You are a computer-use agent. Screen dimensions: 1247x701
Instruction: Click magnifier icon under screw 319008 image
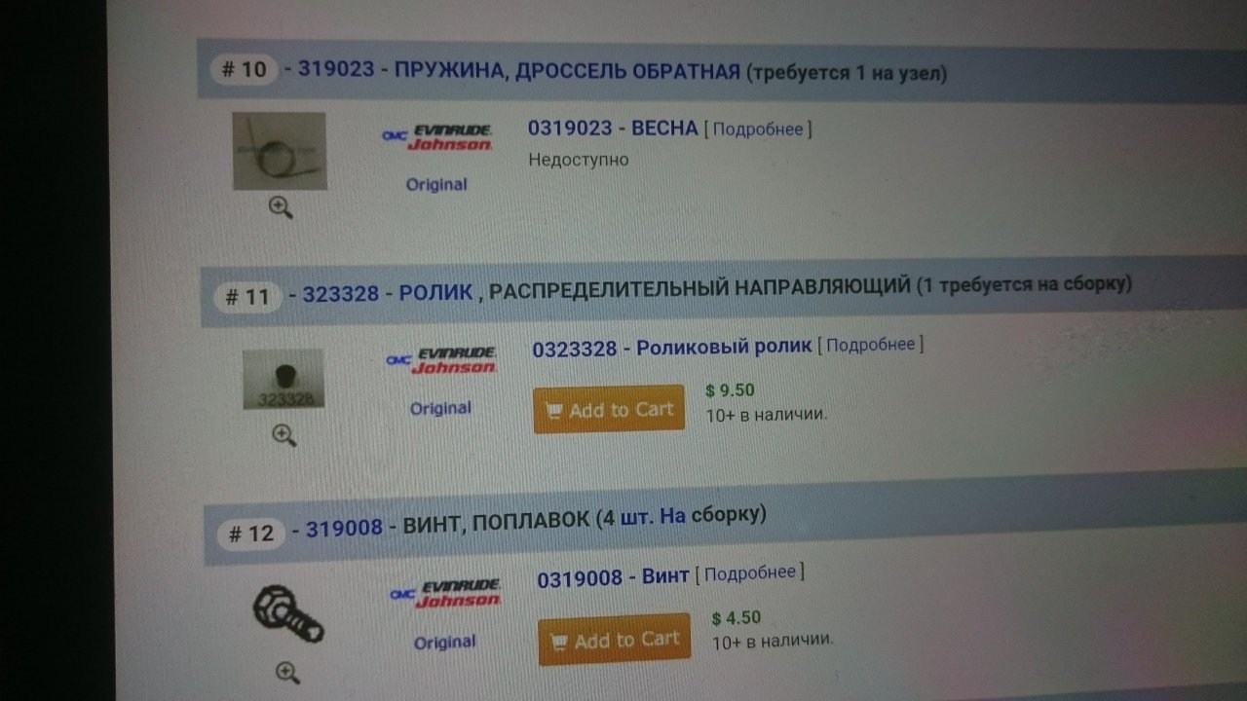click(287, 672)
